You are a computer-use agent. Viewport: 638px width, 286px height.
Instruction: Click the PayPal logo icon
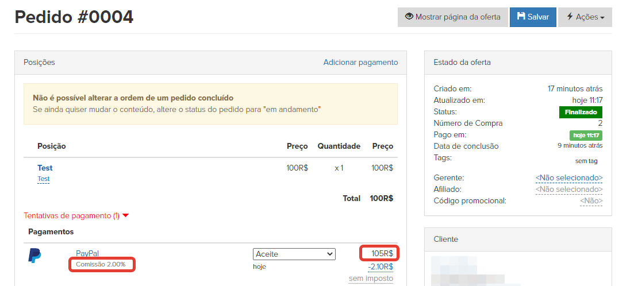click(x=35, y=256)
